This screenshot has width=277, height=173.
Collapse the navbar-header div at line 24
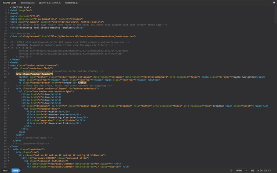[8, 74]
